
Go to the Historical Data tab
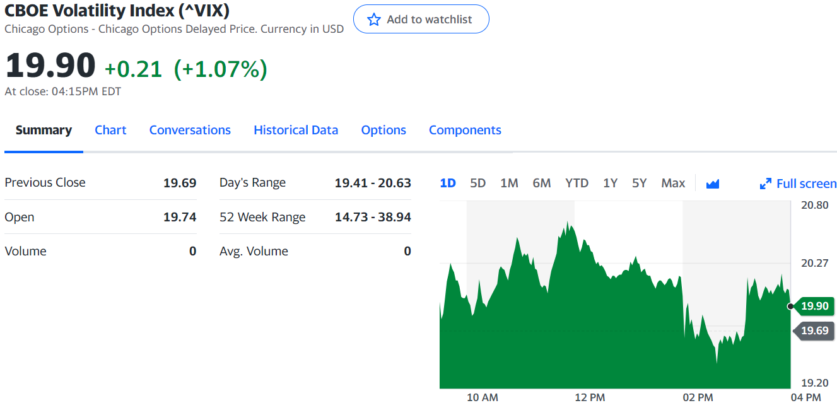[296, 130]
